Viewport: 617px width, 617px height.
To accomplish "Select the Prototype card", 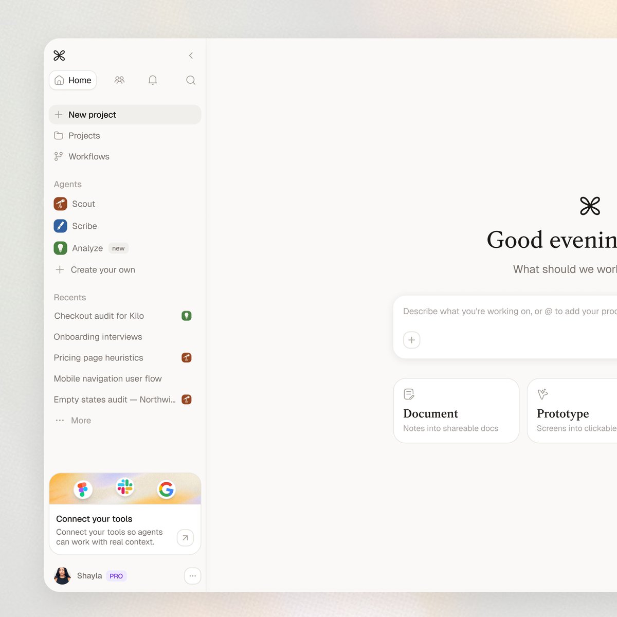I will 572,411.
